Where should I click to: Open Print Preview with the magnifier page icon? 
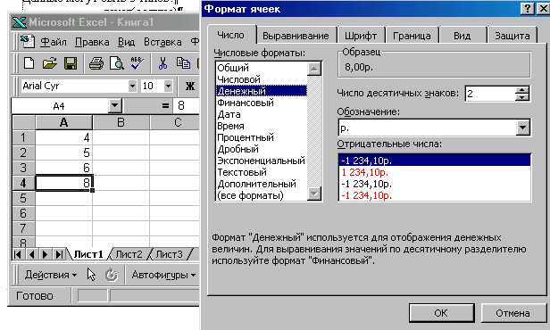(116, 63)
